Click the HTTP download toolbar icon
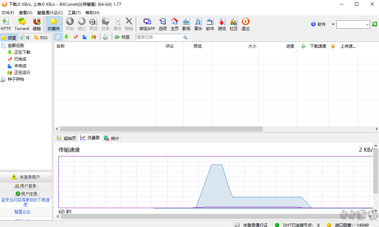The height and width of the screenshot is (227, 379). point(5,24)
